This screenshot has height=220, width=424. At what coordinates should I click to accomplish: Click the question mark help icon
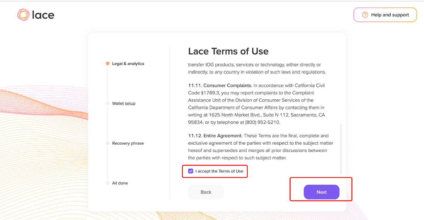click(365, 15)
